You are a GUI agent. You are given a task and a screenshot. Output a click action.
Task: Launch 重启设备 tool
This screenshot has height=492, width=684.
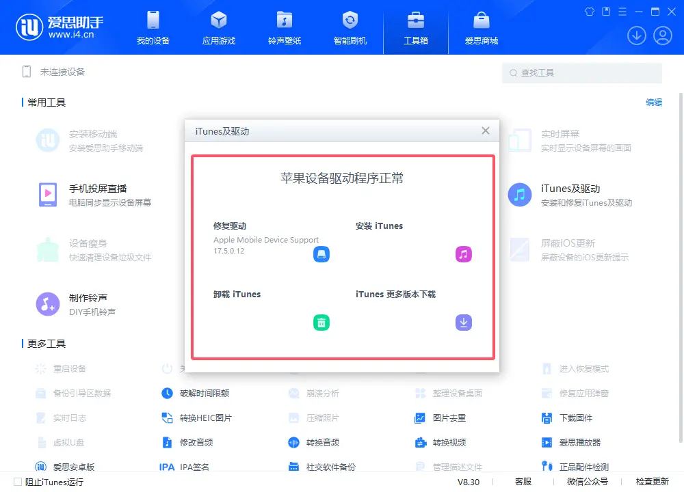(61, 369)
